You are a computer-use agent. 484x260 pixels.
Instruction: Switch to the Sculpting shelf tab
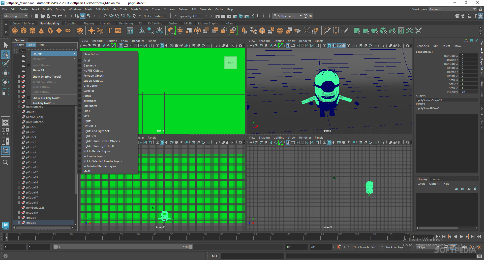pyautogui.click(x=71, y=23)
